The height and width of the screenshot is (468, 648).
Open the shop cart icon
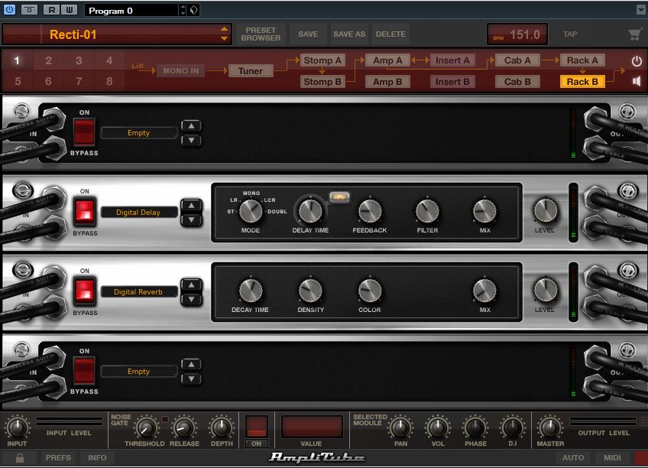[634, 34]
